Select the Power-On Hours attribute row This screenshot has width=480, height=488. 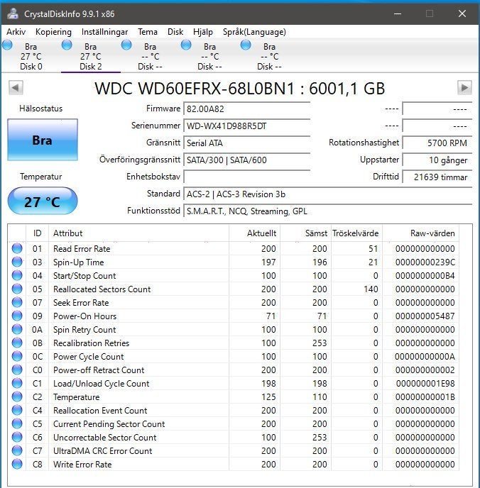[x=233, y=316]
